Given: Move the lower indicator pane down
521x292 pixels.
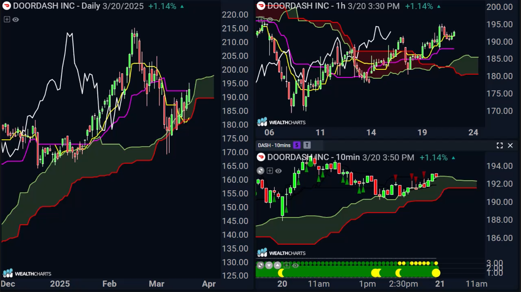Looking at the screenshot, I should tap(269, 266).
